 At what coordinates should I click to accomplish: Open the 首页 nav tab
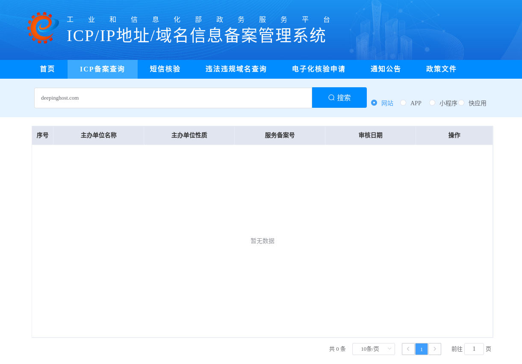[47, 69]
